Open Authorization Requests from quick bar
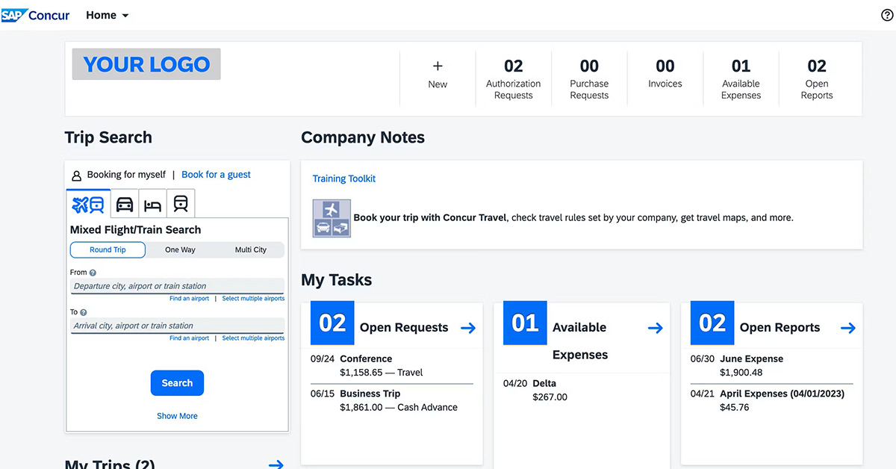The width and height of the screenshot is (896, 469). (x=513, y=78)
